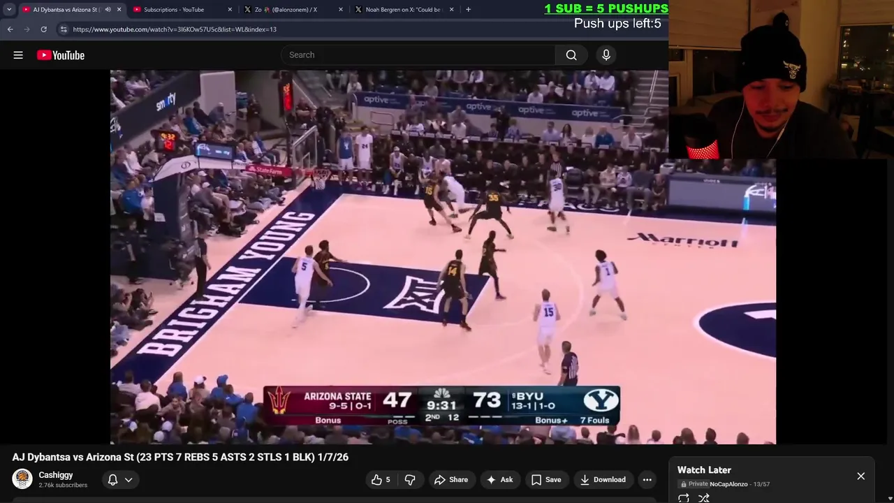Select the address bar URL
The height and width of the screenshot is (503, 894).
point(175,29)
